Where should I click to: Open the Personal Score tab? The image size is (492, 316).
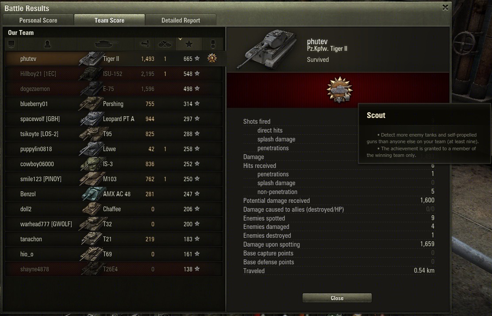point(38,20)
